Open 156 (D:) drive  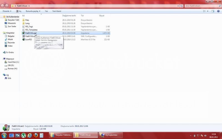point(9,65)
